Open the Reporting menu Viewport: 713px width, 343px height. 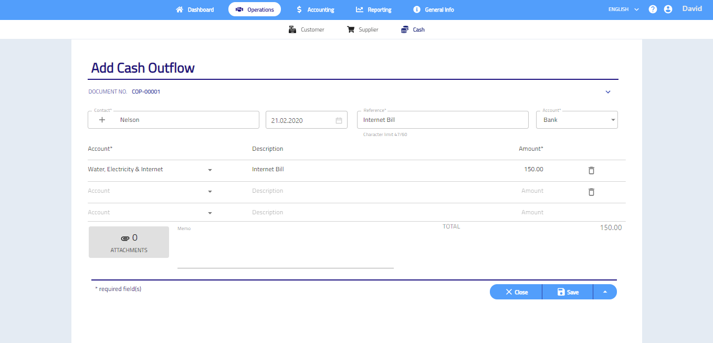tap(373, 9)
